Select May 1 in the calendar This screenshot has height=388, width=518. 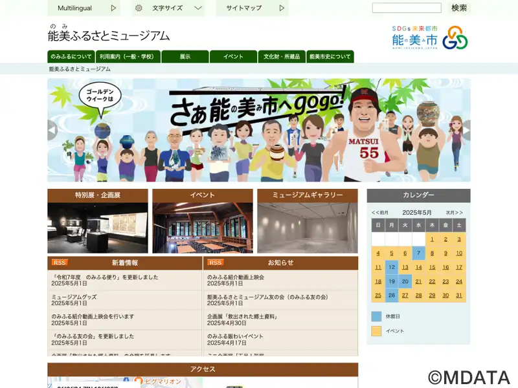click(432, 239)
